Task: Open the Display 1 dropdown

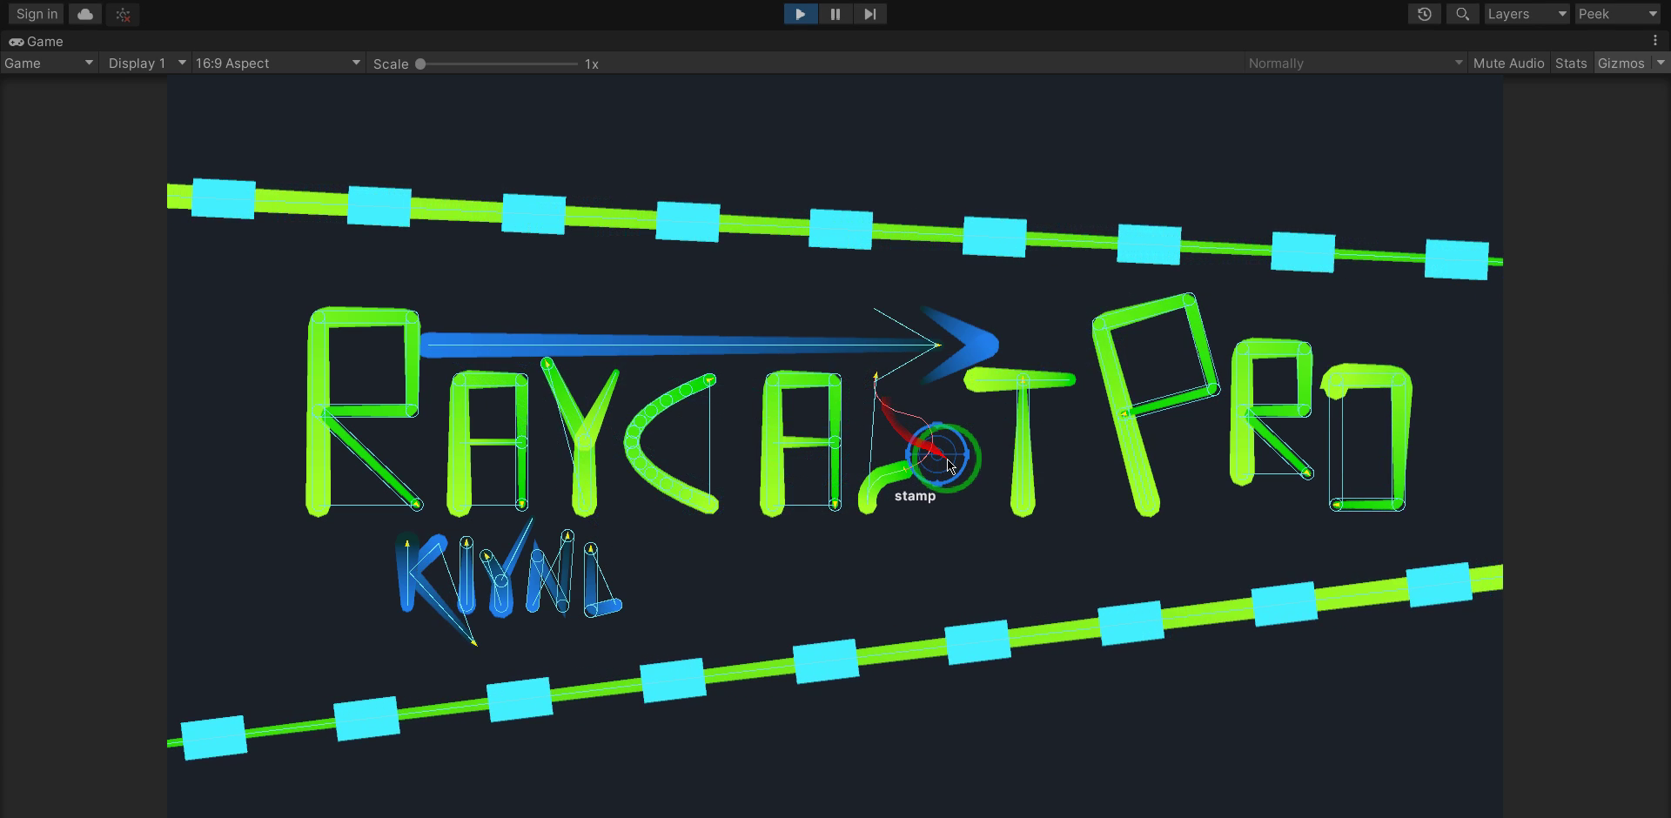Action: (146, 63)
